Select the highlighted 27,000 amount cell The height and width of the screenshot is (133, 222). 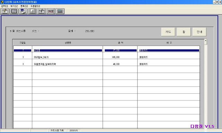pos(120,50)
